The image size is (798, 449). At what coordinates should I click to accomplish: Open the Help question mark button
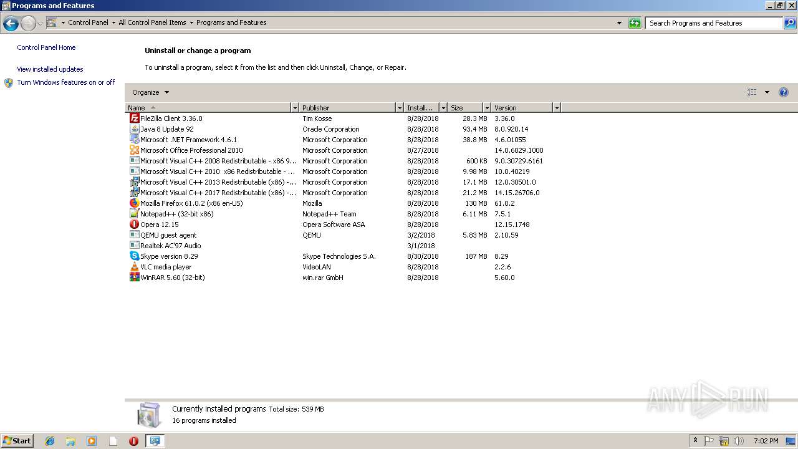[784, 92]
